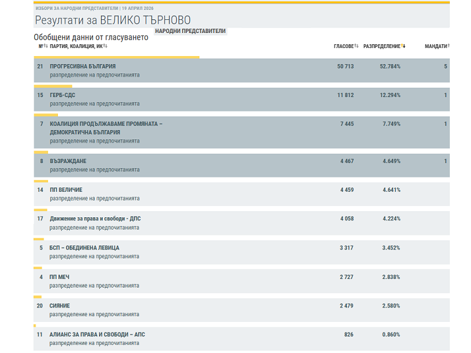Click sort arrow beside МАНДАТИ header
The height and width of the screenshot is (353, 471).
coord(449,46)
